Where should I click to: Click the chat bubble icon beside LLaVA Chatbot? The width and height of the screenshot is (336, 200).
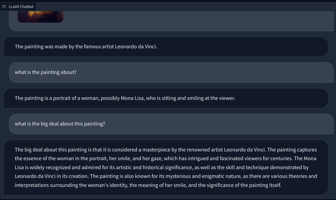tap(4, 6)
